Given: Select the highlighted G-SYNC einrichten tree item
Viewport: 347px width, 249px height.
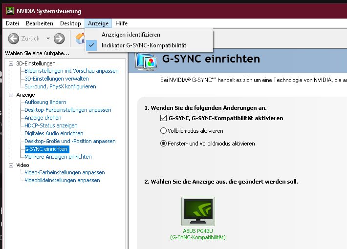Looking at the screenshot, I should pyautogui.click(x=47, y=149).
